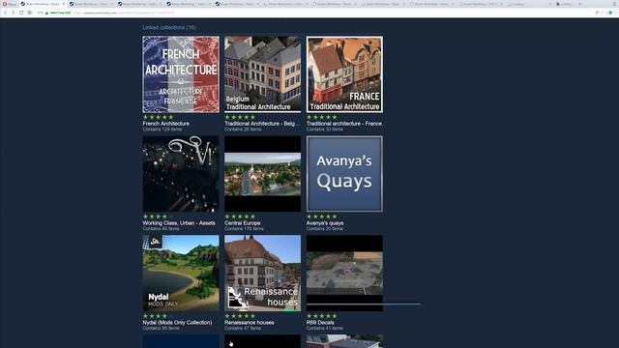Image resolution: width=619 pixels, height=348 pixels.
Task: Open the Renaissance houses thumbnail
Action: tap(262, 274)
